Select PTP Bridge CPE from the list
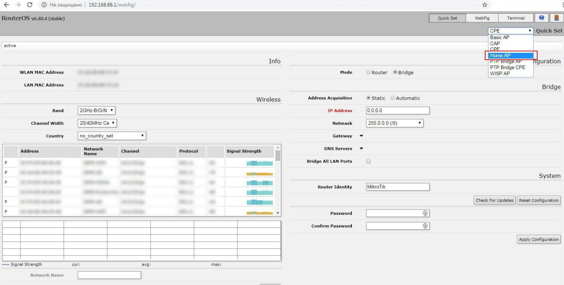Image resolution: width=564 pixels, height=285 pixels. (511, 67)
